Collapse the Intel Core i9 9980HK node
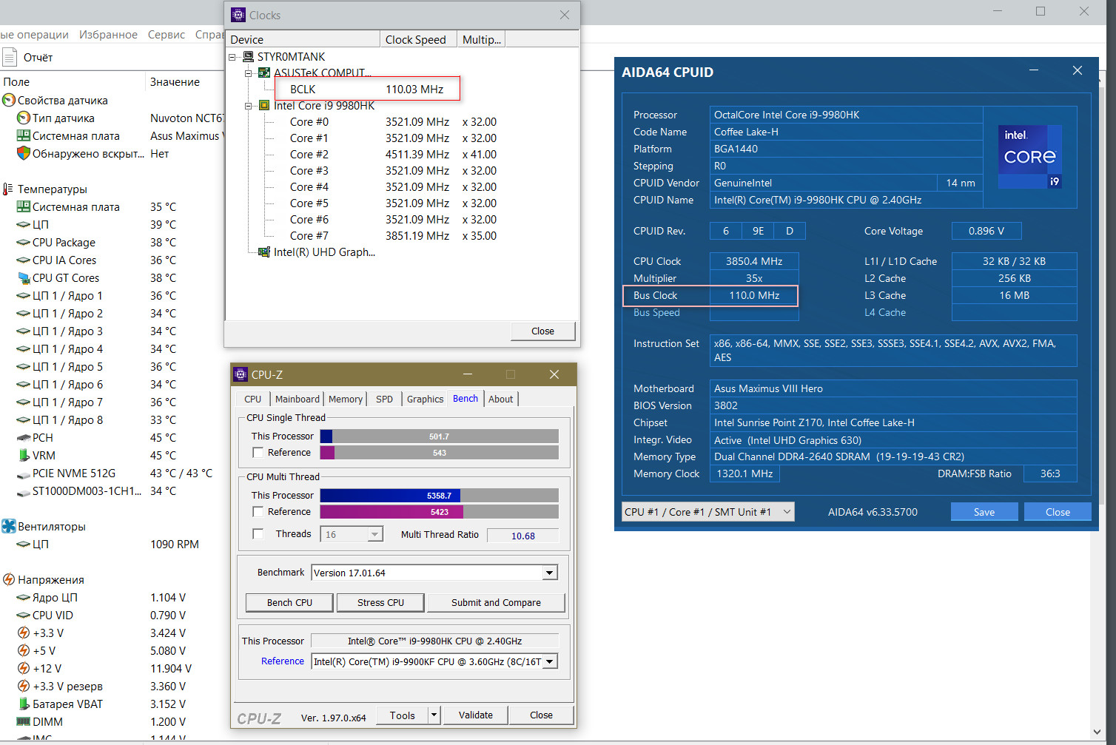The height and width of the screenshot is (745, 1116). [x=249, y=106]
